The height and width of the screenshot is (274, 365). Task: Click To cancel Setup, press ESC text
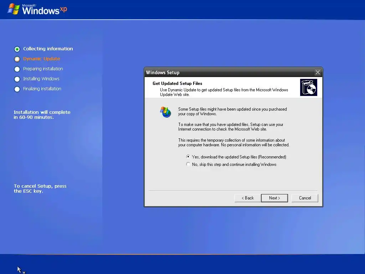[x=40, y=188]
